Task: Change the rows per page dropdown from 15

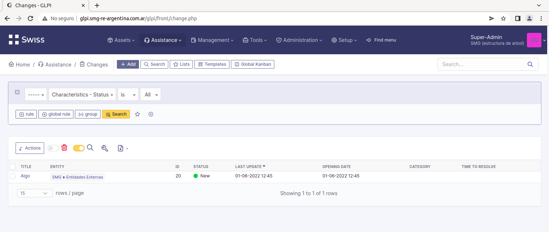Action: [x=34, y=193]
